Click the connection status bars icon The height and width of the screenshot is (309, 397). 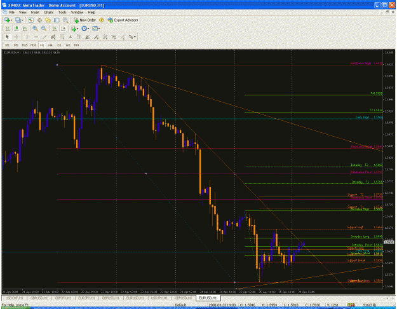351,305
